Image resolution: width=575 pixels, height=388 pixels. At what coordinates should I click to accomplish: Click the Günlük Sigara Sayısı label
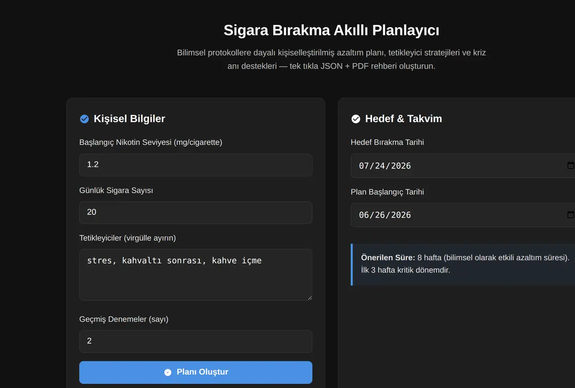point(116,190)
